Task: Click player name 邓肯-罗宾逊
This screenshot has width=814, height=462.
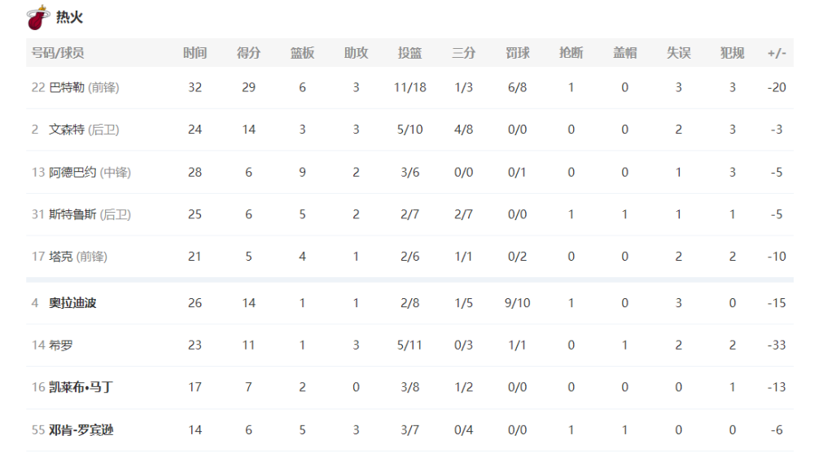Action: pos(81,429)
